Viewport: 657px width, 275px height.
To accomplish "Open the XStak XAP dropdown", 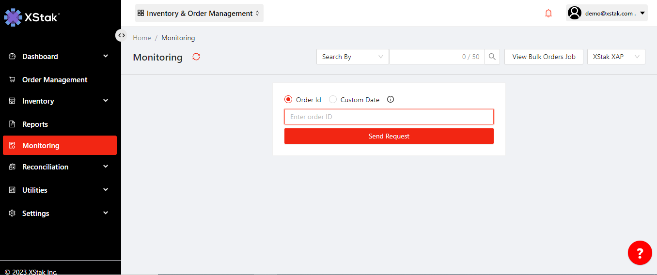I will (x=616, y=57).
